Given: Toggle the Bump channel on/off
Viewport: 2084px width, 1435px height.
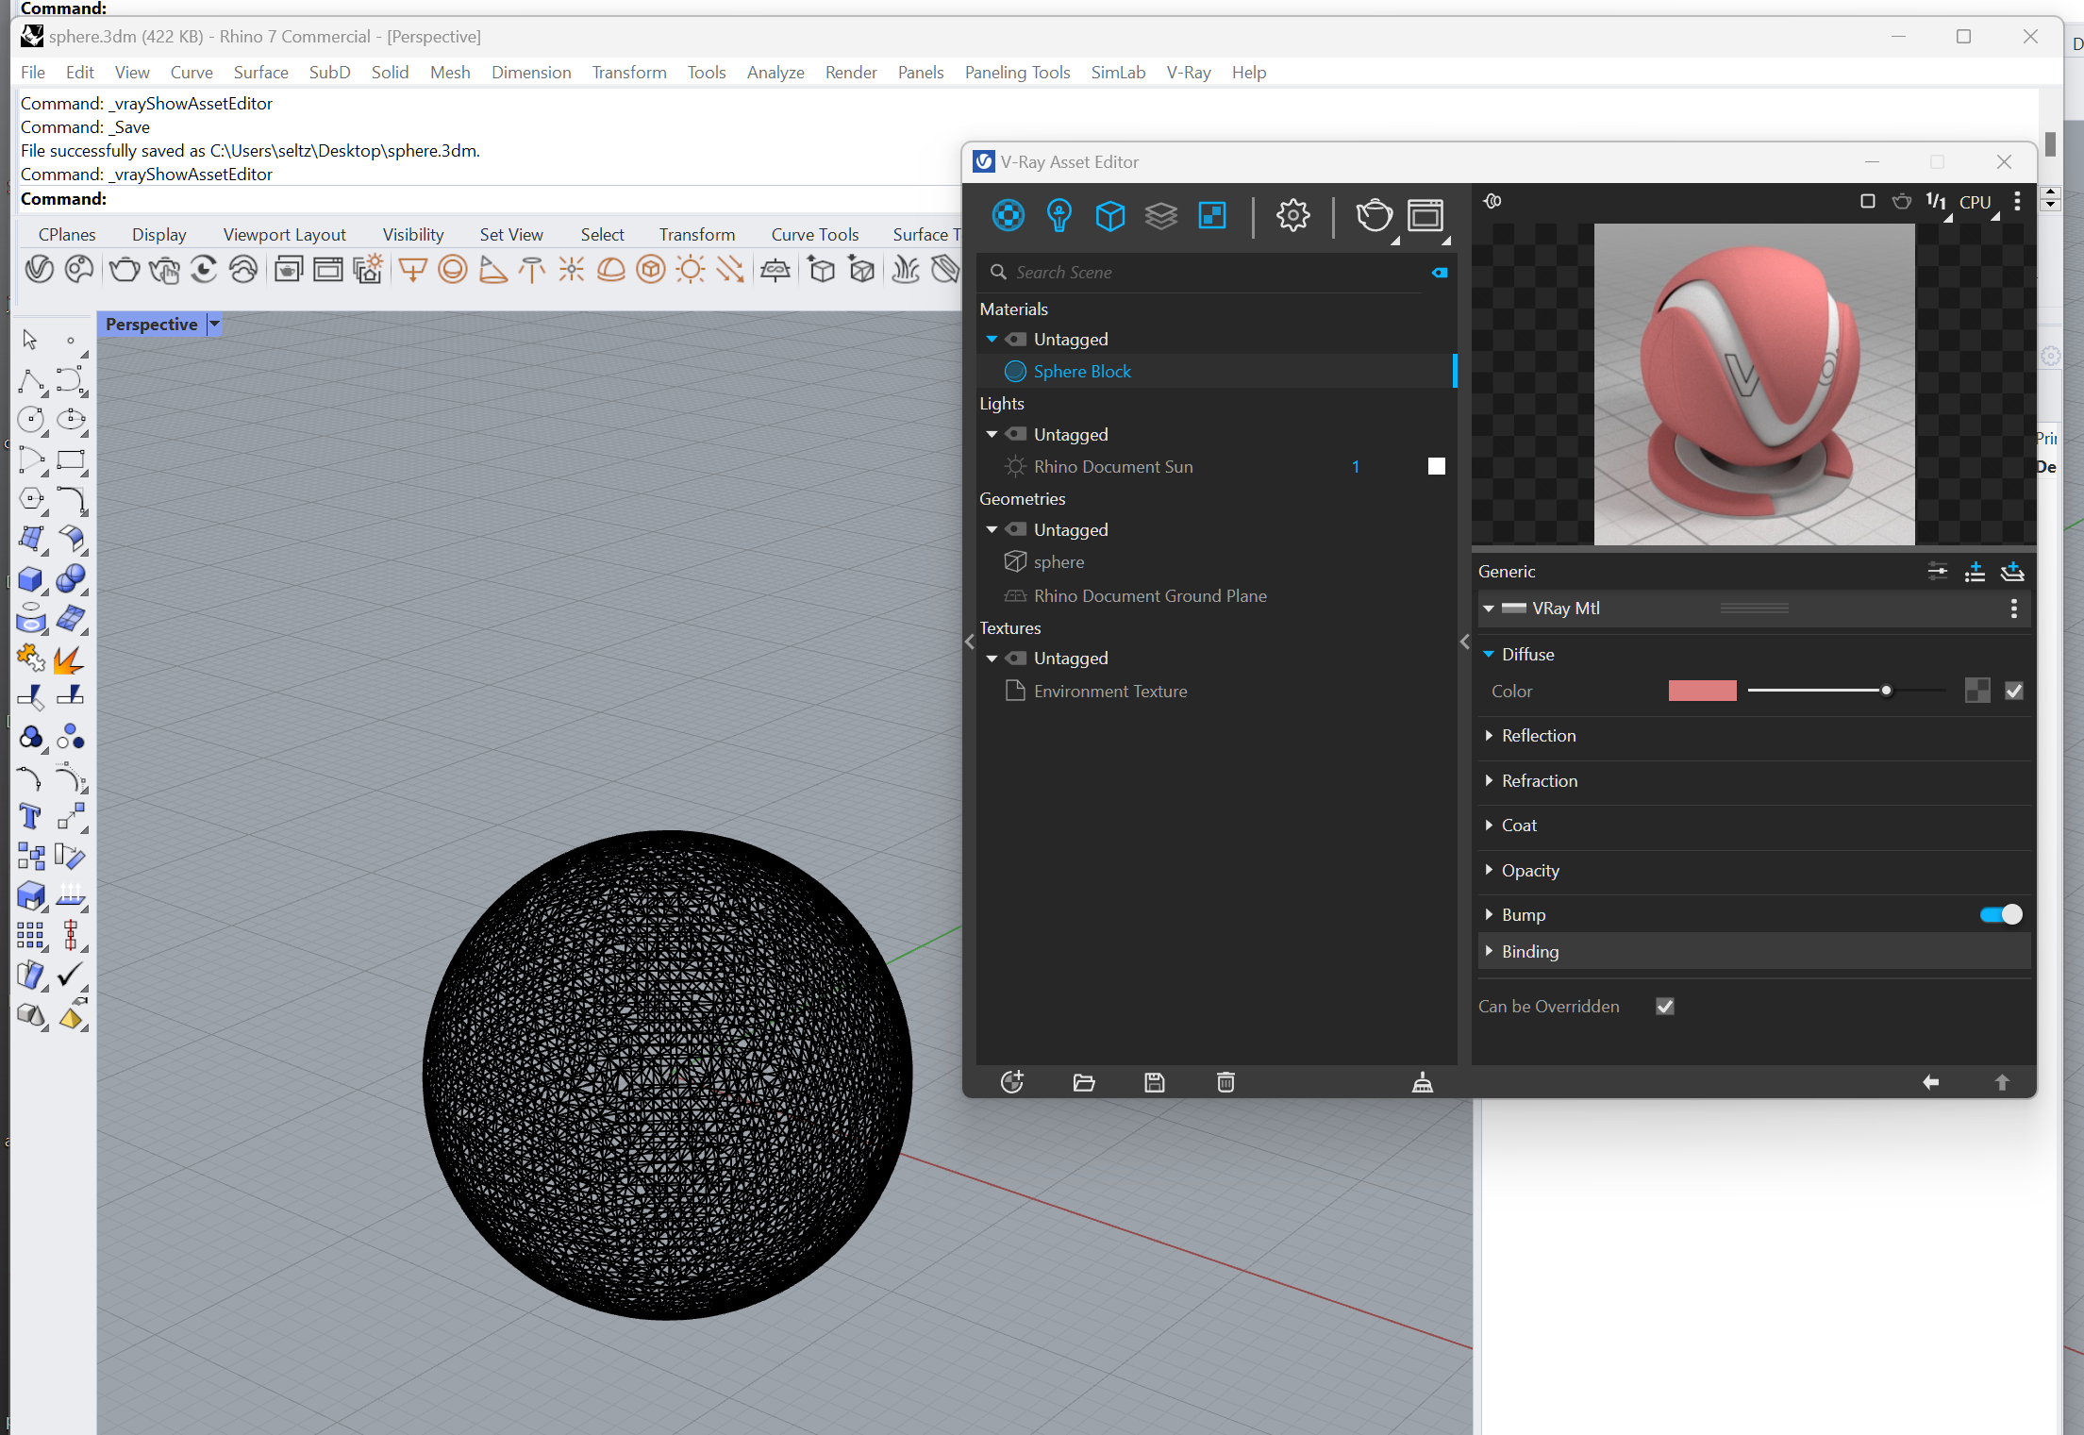Looking at the screenshot, I should [2002, 912].
